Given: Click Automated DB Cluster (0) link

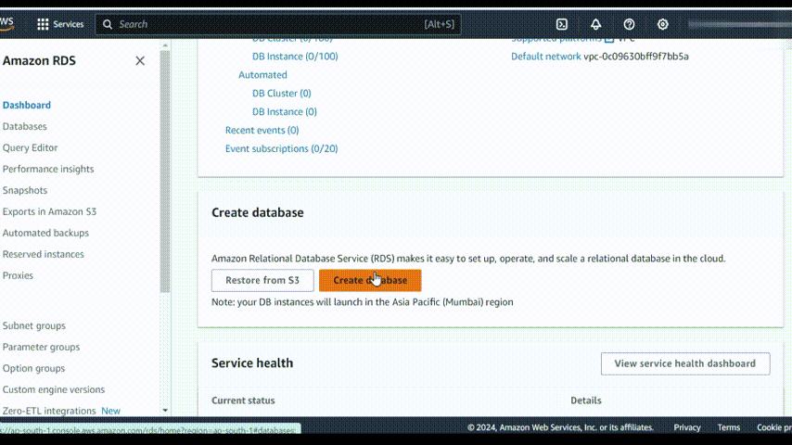Looking at the screenshot, I should 281,94.
